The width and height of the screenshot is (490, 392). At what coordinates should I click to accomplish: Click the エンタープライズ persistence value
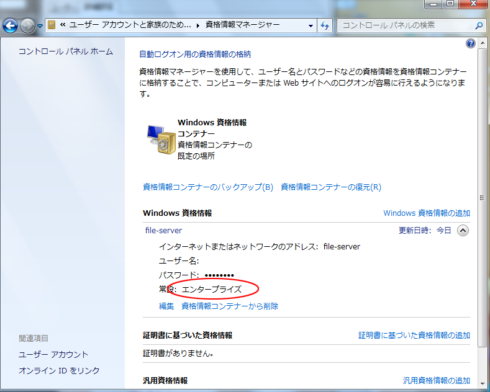tap(212, 289)
